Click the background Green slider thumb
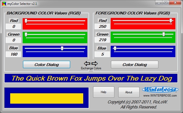183x113 pixels. (26, 35)
